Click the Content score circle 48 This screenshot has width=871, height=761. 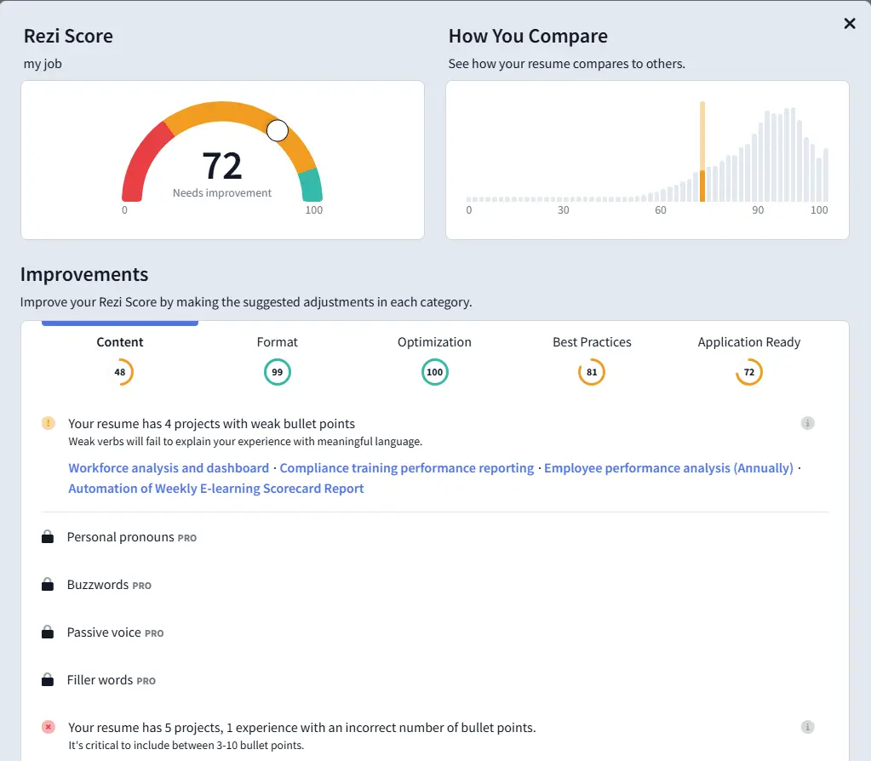click(120, 372)
